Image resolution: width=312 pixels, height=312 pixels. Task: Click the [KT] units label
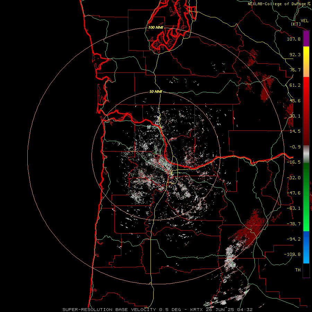296,24
